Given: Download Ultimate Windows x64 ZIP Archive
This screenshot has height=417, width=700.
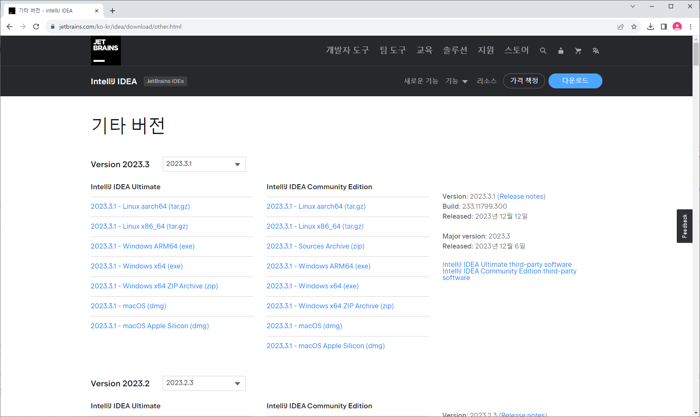Looking at the screenshot, I should click(x=154, y=286).
